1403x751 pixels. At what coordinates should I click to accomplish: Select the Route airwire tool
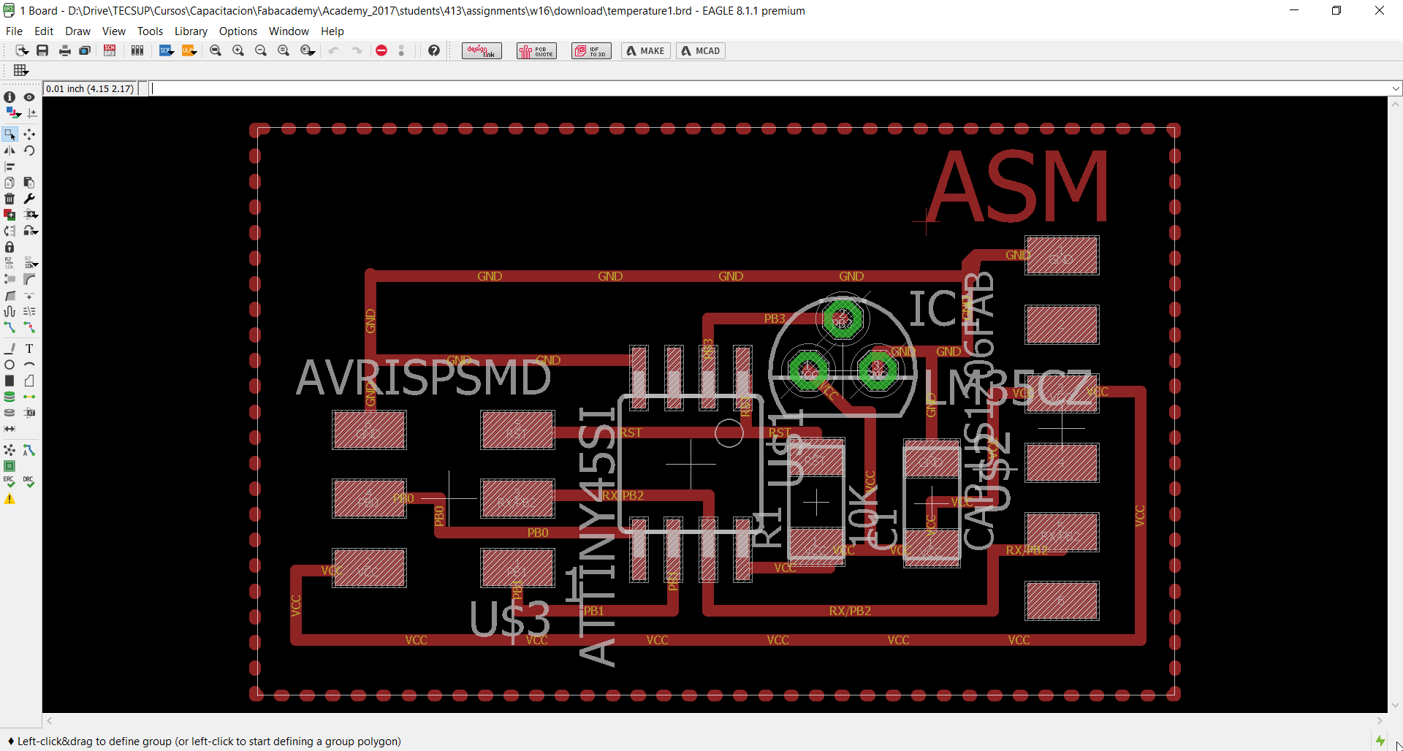click(9, 328)
